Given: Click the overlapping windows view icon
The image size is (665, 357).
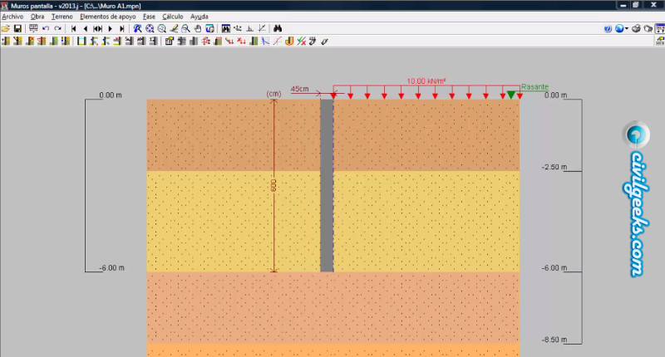Looking at the screenshot, I should tap(210, 28).
